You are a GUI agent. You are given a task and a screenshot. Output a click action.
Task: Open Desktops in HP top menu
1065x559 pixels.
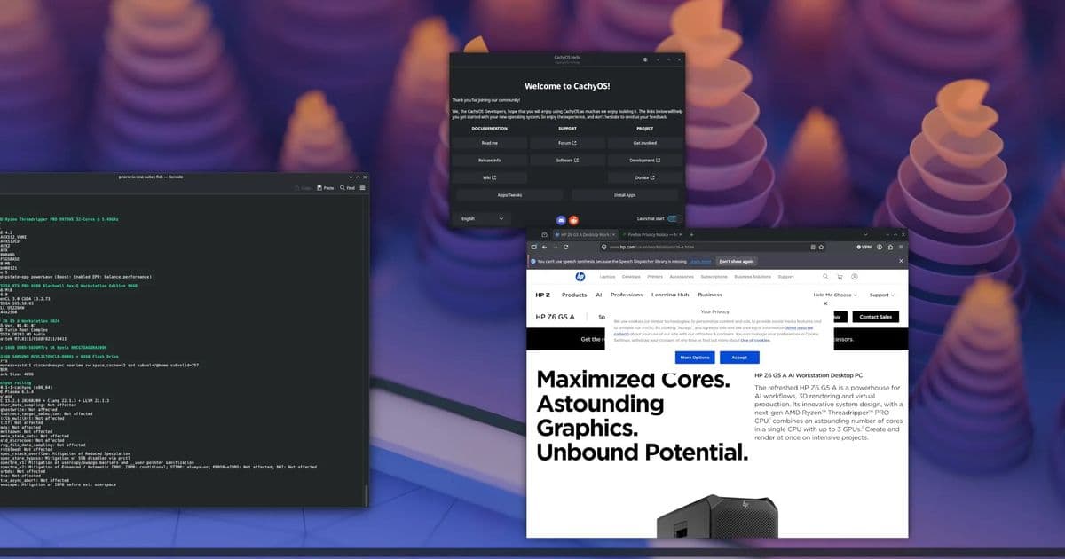coord(631,277)
